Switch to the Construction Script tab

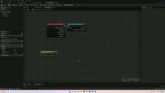(38, 7)
